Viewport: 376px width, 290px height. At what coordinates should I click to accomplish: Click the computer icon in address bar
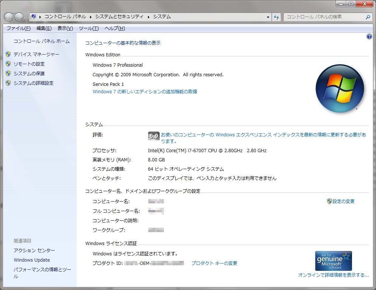[34, 17]
